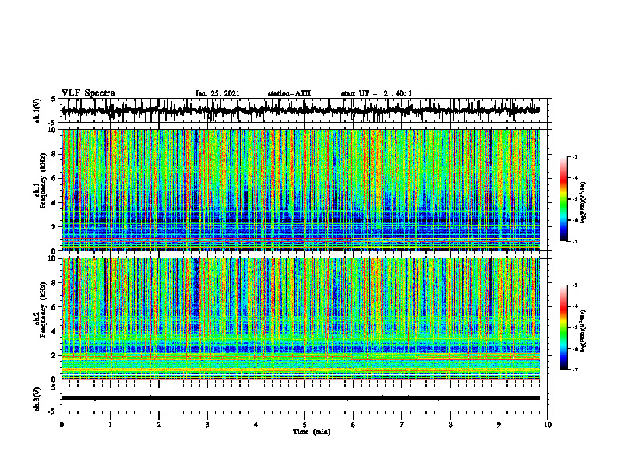Click time axis tick label "6"
This screenshot has height=476, width=617.
[x=354, y=425]
